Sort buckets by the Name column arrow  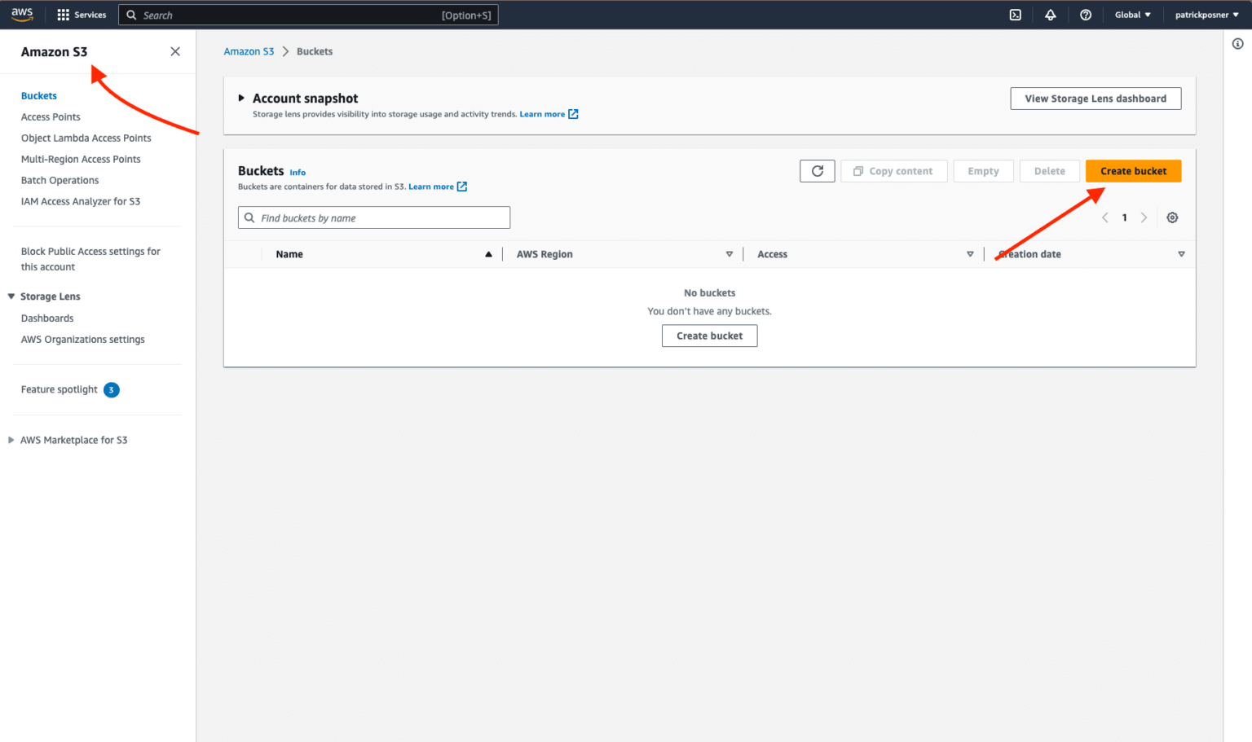pos(488,253)
